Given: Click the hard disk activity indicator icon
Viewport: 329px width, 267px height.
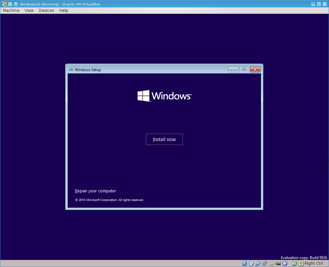Looking at the screenshot, I should click(244, 263).
